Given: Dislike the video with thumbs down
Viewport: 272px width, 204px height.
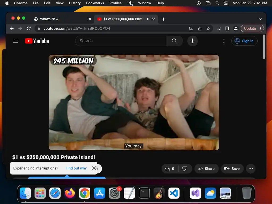Looking at the screenshot, I should 185,169.
